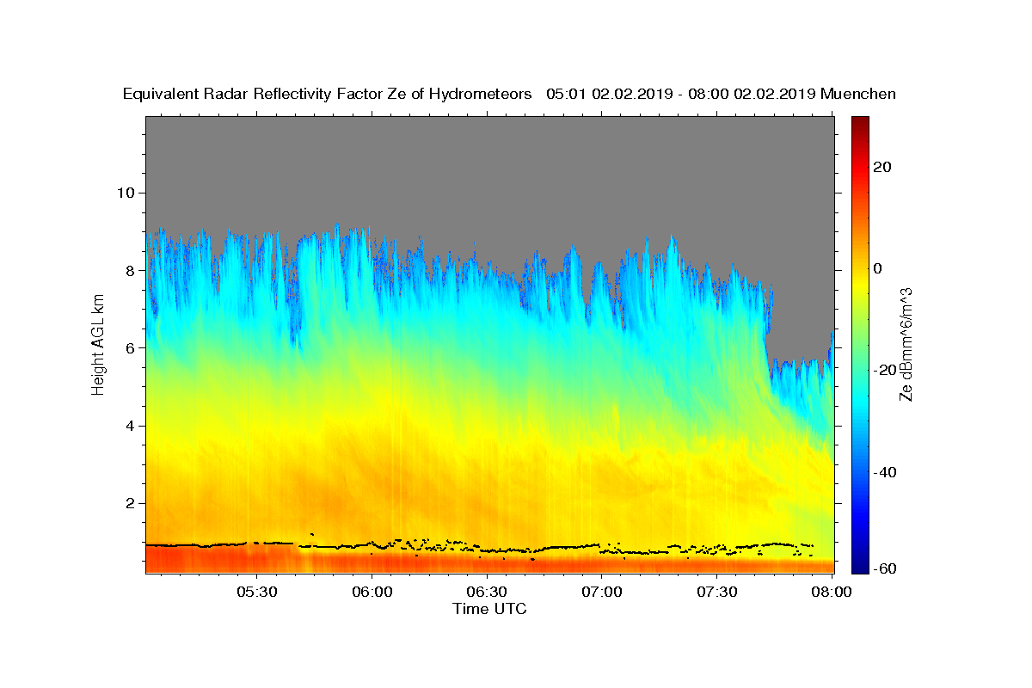Click the plot title text
The width and height of the screenshot is (1032, 688).
(x=509, y=94)
